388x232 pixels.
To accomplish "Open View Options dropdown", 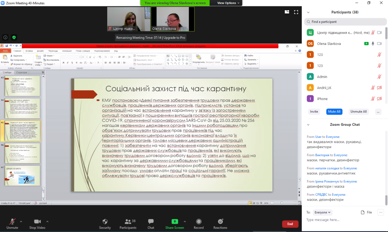I will coord(228,3).
